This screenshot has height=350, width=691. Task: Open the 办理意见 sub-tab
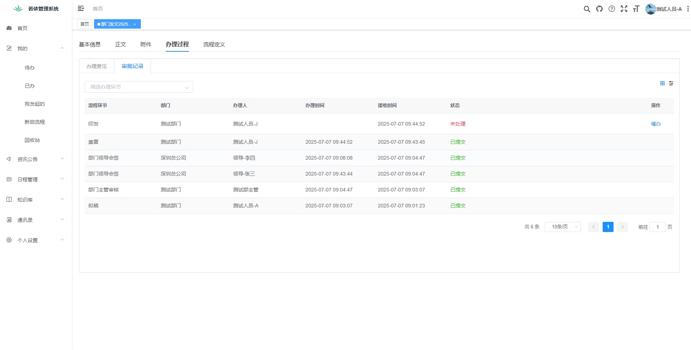pos(97,66)
